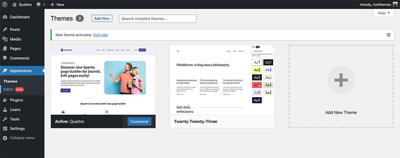Follow the Visit site link
400x158 pixels.
[100, 35]
